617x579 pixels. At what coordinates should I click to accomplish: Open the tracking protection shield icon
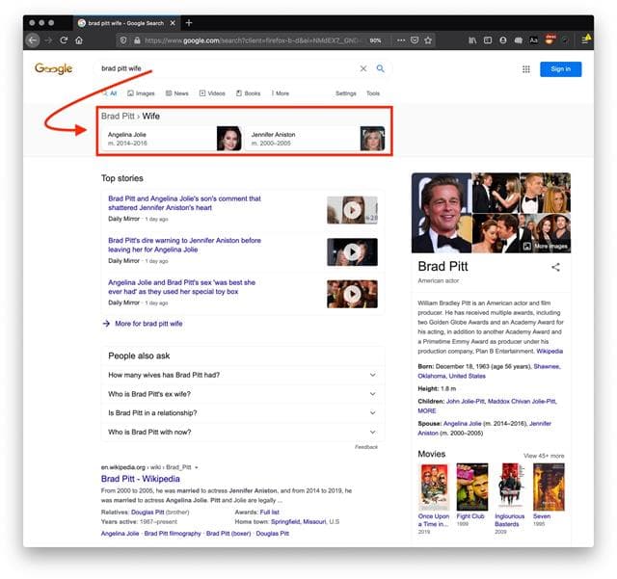(123, 40)
